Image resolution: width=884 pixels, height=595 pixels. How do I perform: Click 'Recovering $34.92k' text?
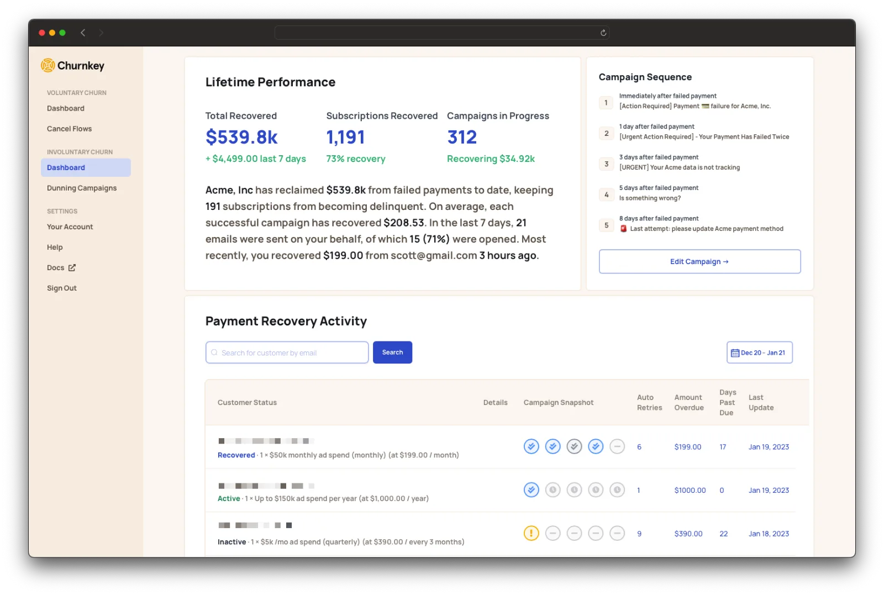click(x=491, y=159)
